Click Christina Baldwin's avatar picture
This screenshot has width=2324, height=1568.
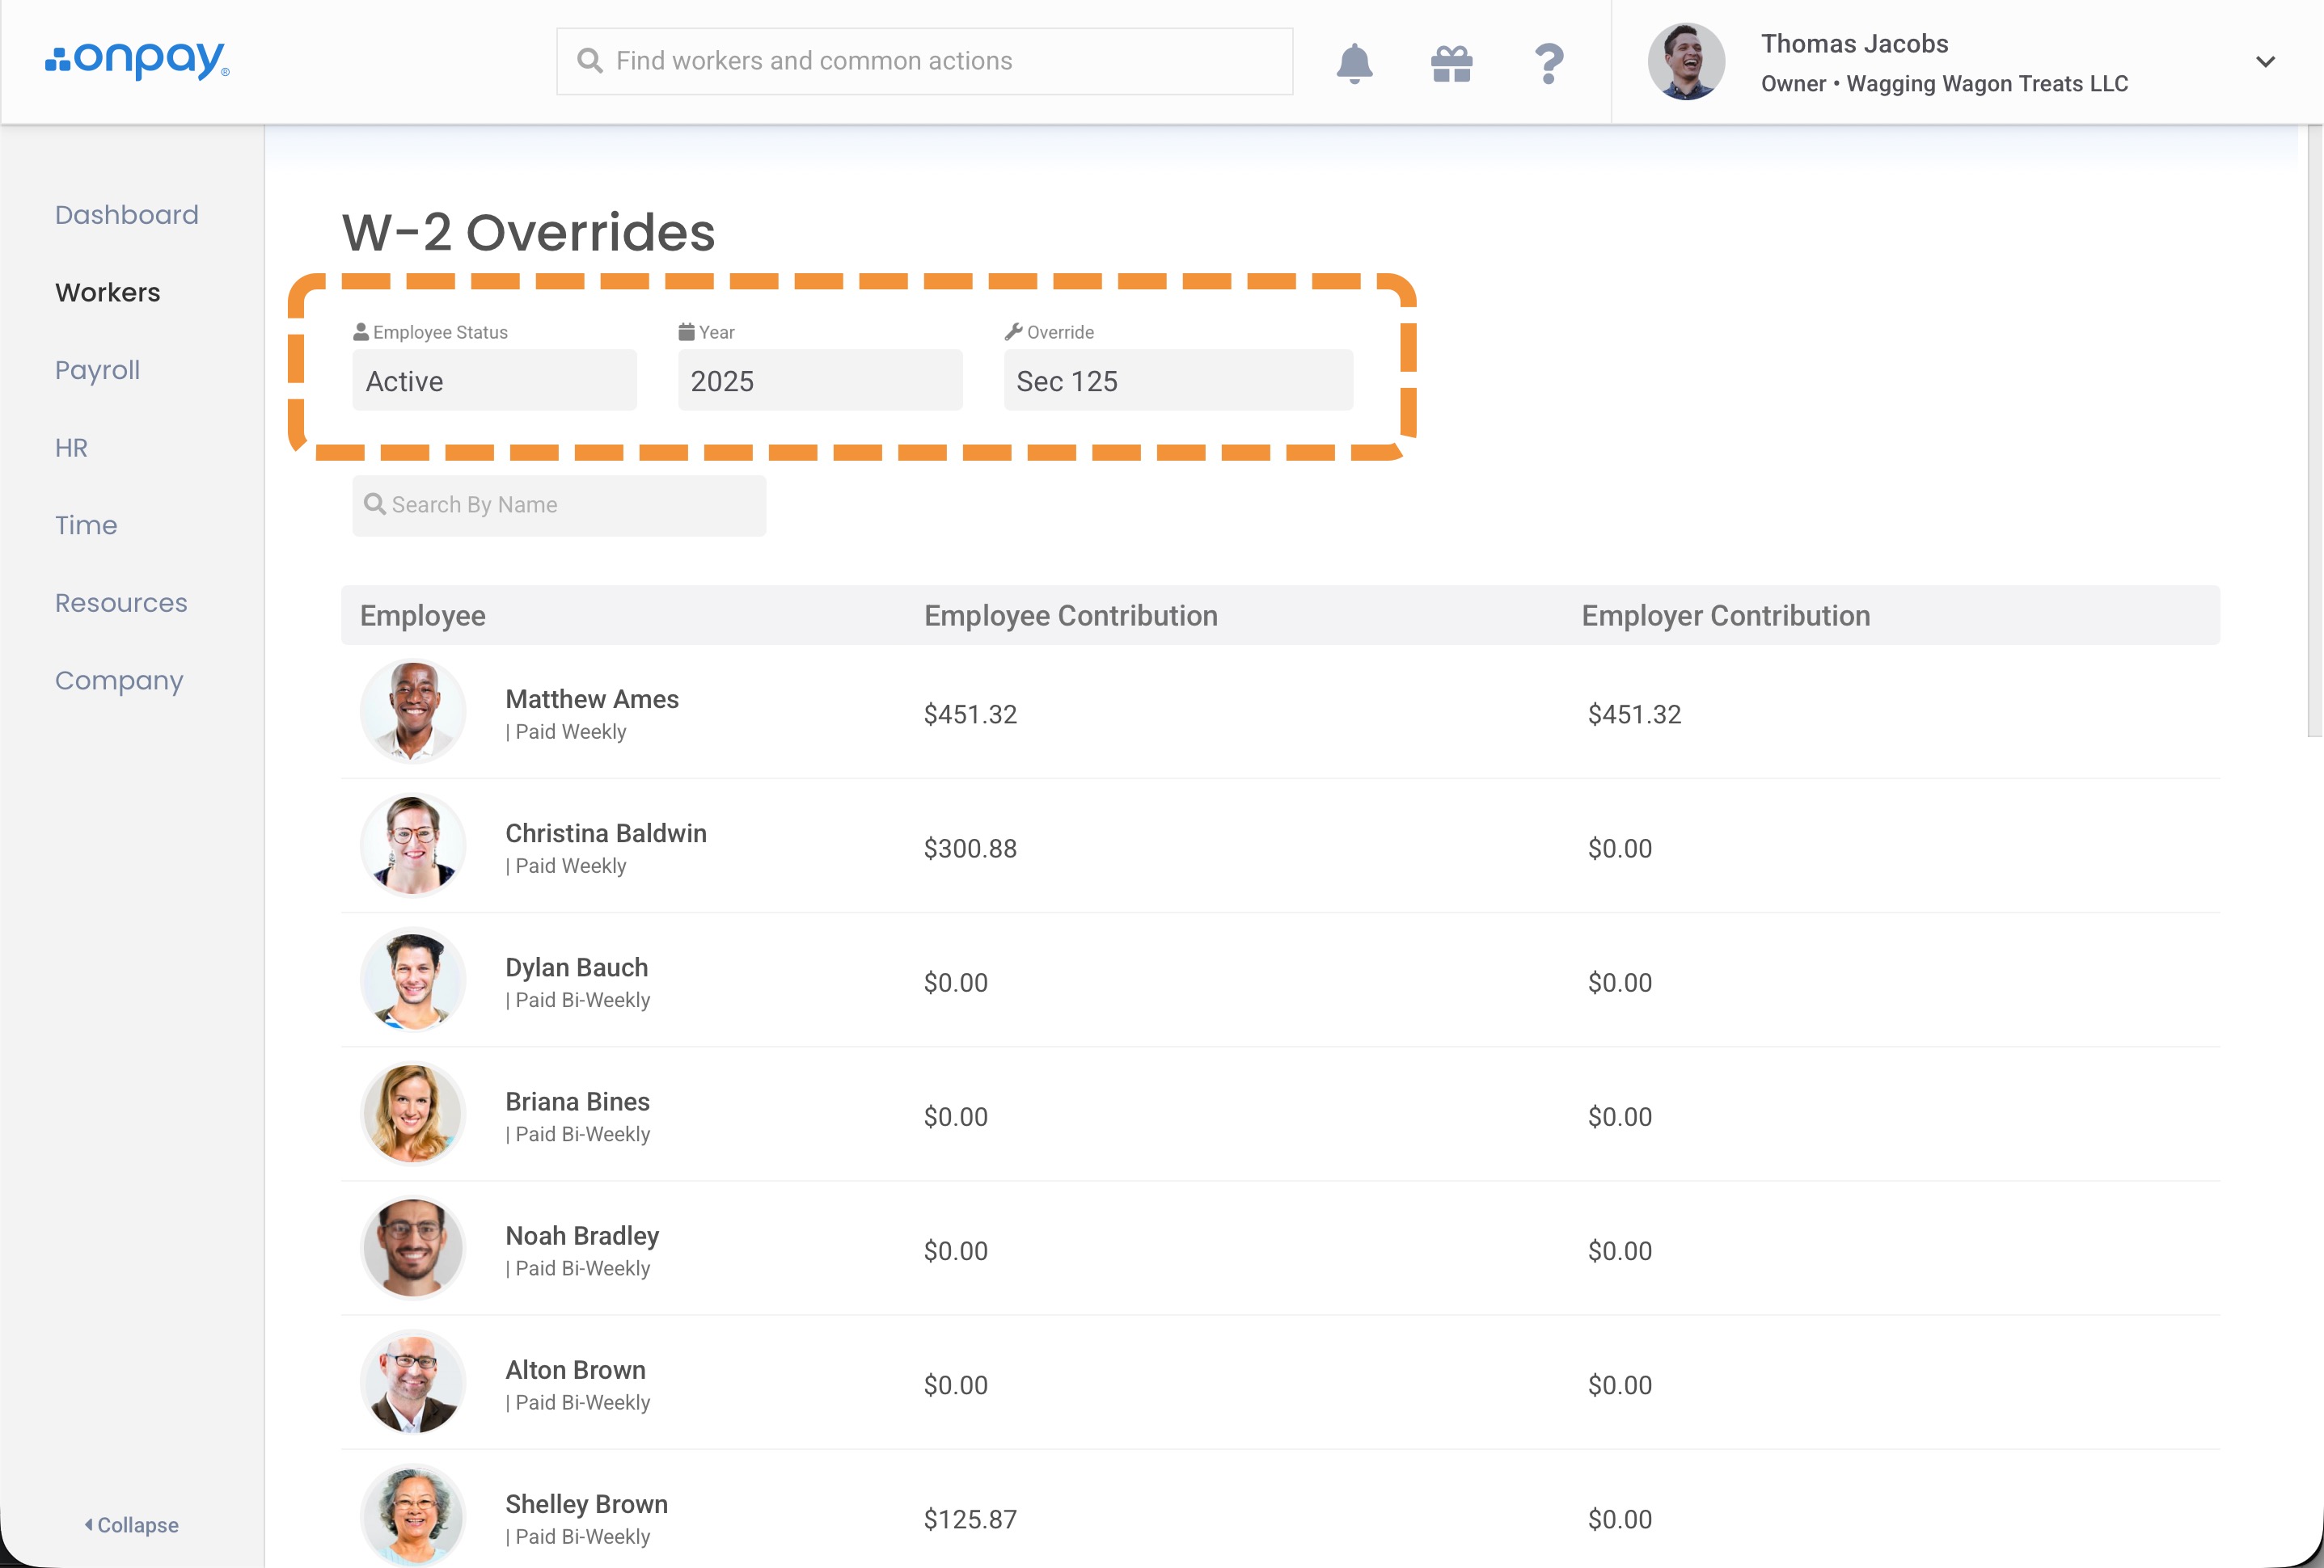pyautogui.click(x=413, y=845)
